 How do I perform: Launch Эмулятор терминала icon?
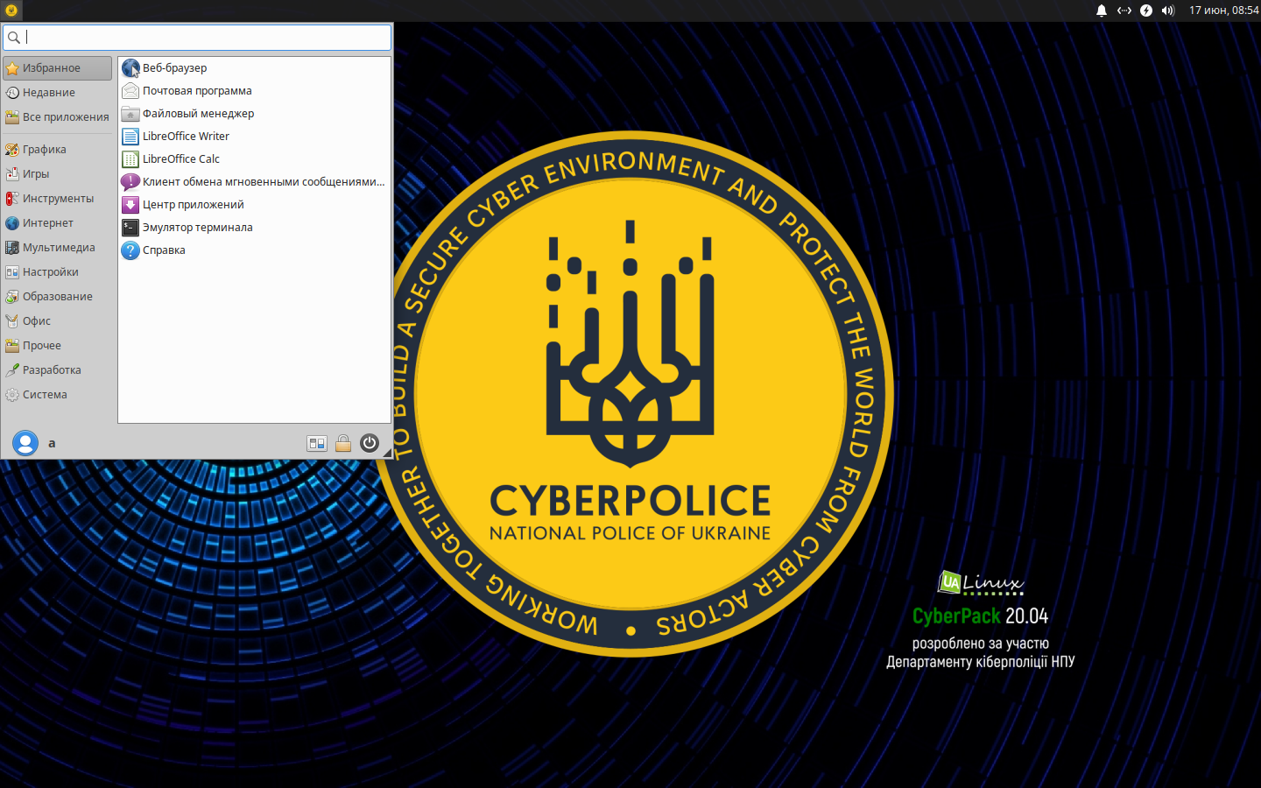click(130, 228)
